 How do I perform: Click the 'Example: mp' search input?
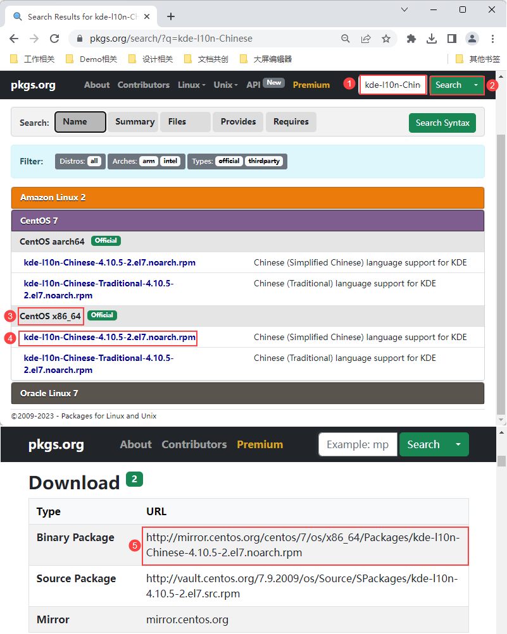pos(358,444)
